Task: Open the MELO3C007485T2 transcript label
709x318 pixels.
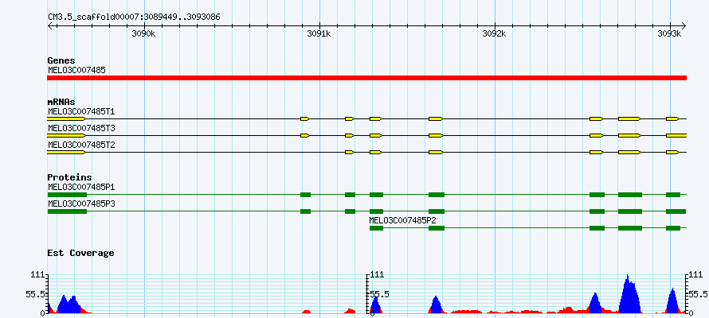Action: click(x=81, y=145)
